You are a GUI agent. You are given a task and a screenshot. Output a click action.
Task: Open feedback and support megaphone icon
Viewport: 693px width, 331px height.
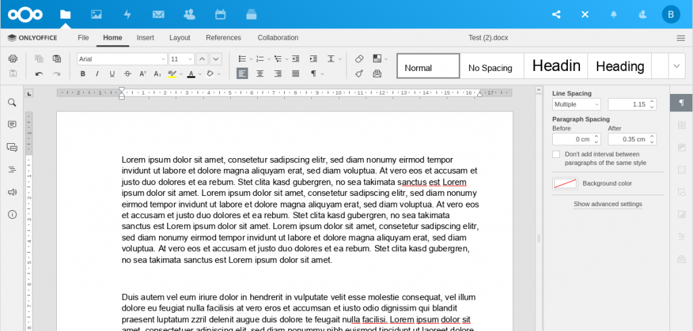[x=12, y=192]
